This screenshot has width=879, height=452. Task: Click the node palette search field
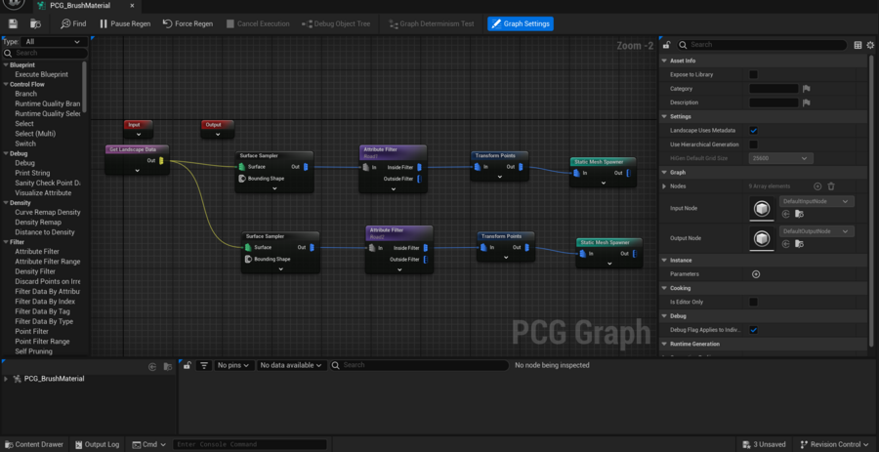pos(45,53)
